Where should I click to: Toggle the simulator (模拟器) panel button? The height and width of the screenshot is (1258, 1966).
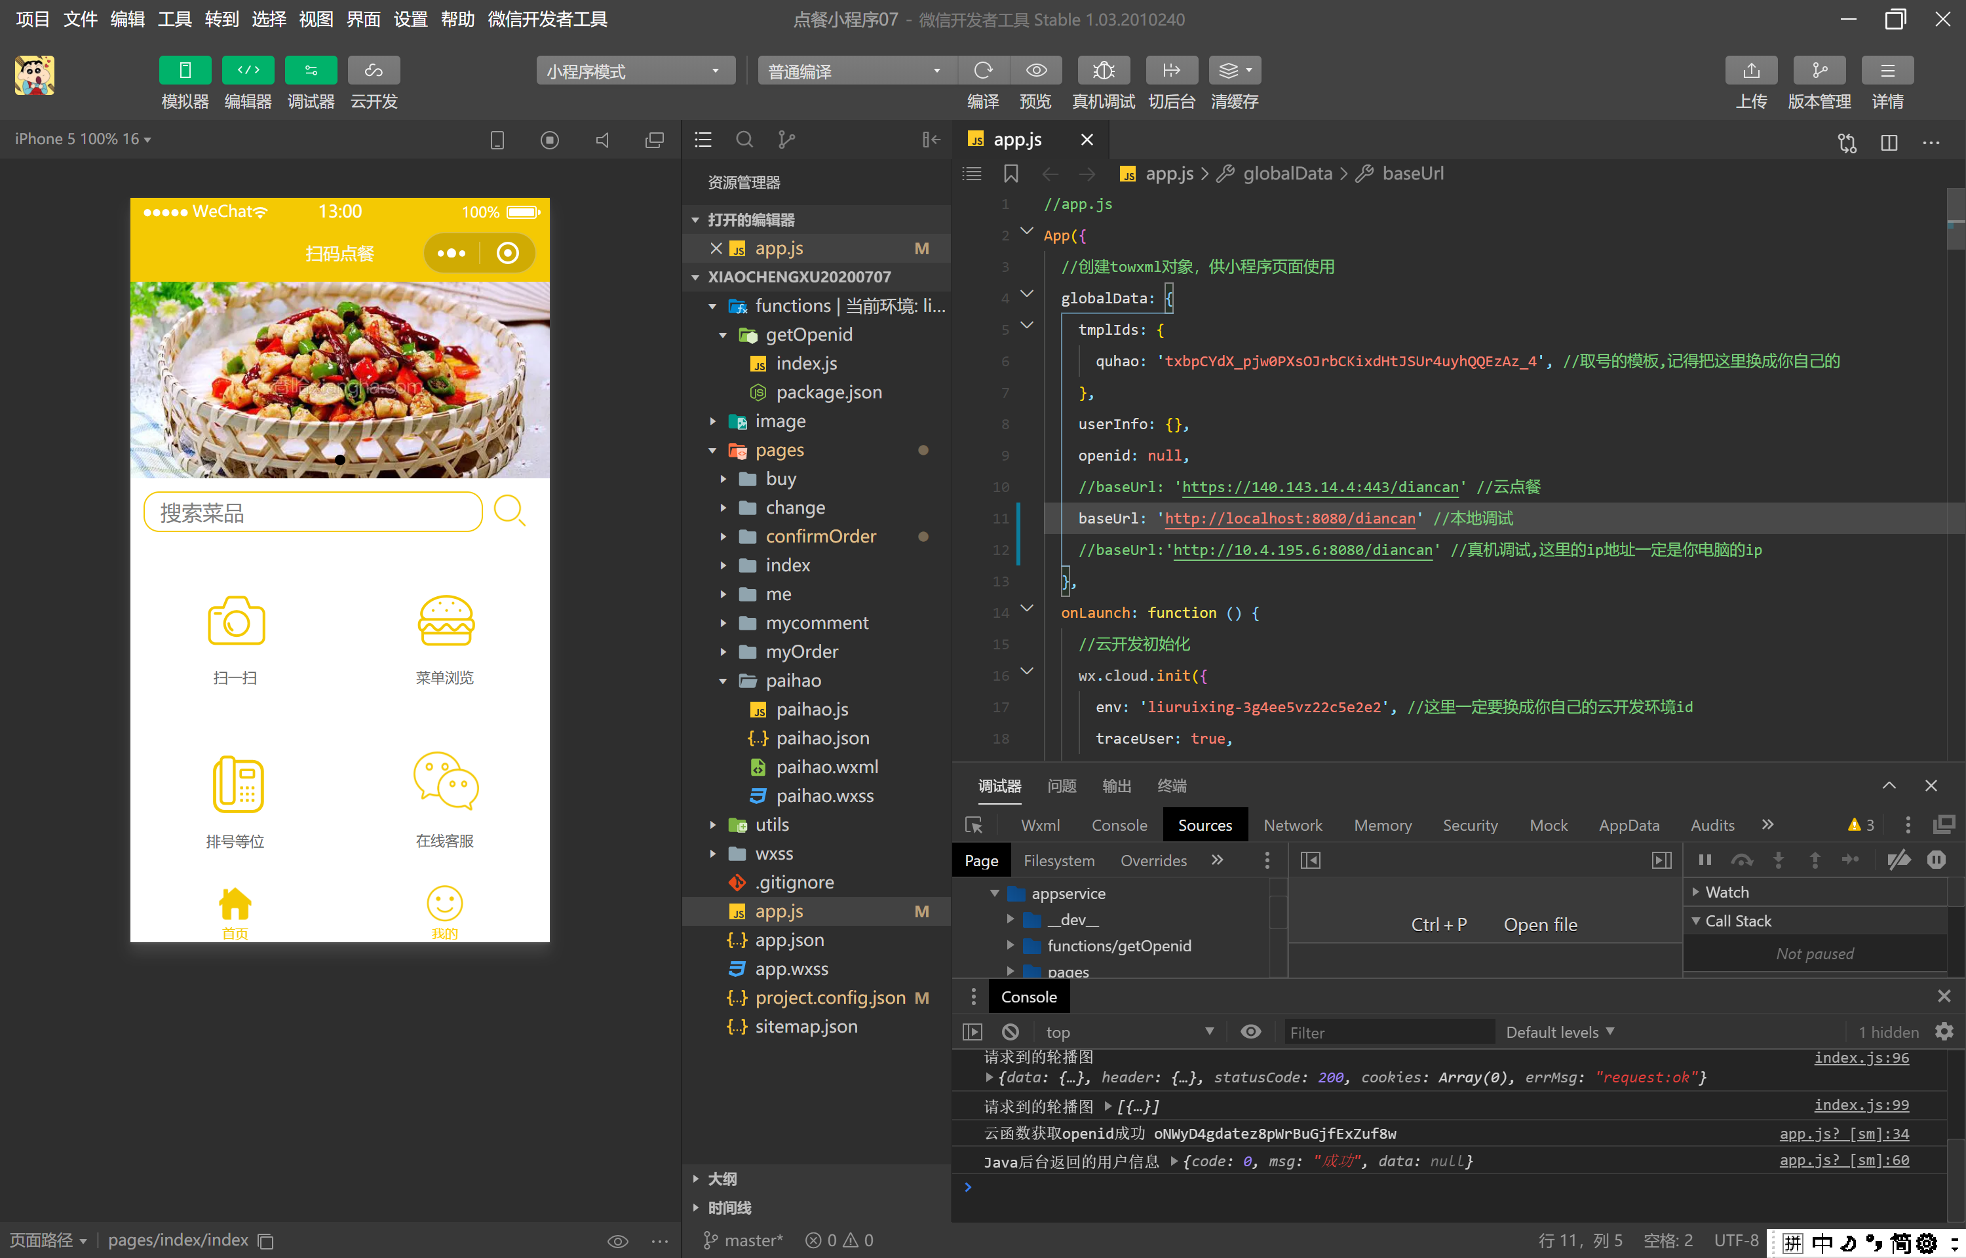[185, 70]
